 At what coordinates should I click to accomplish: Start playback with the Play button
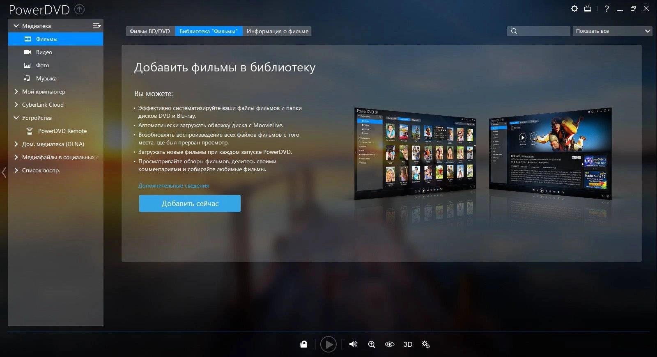[328, 344]
